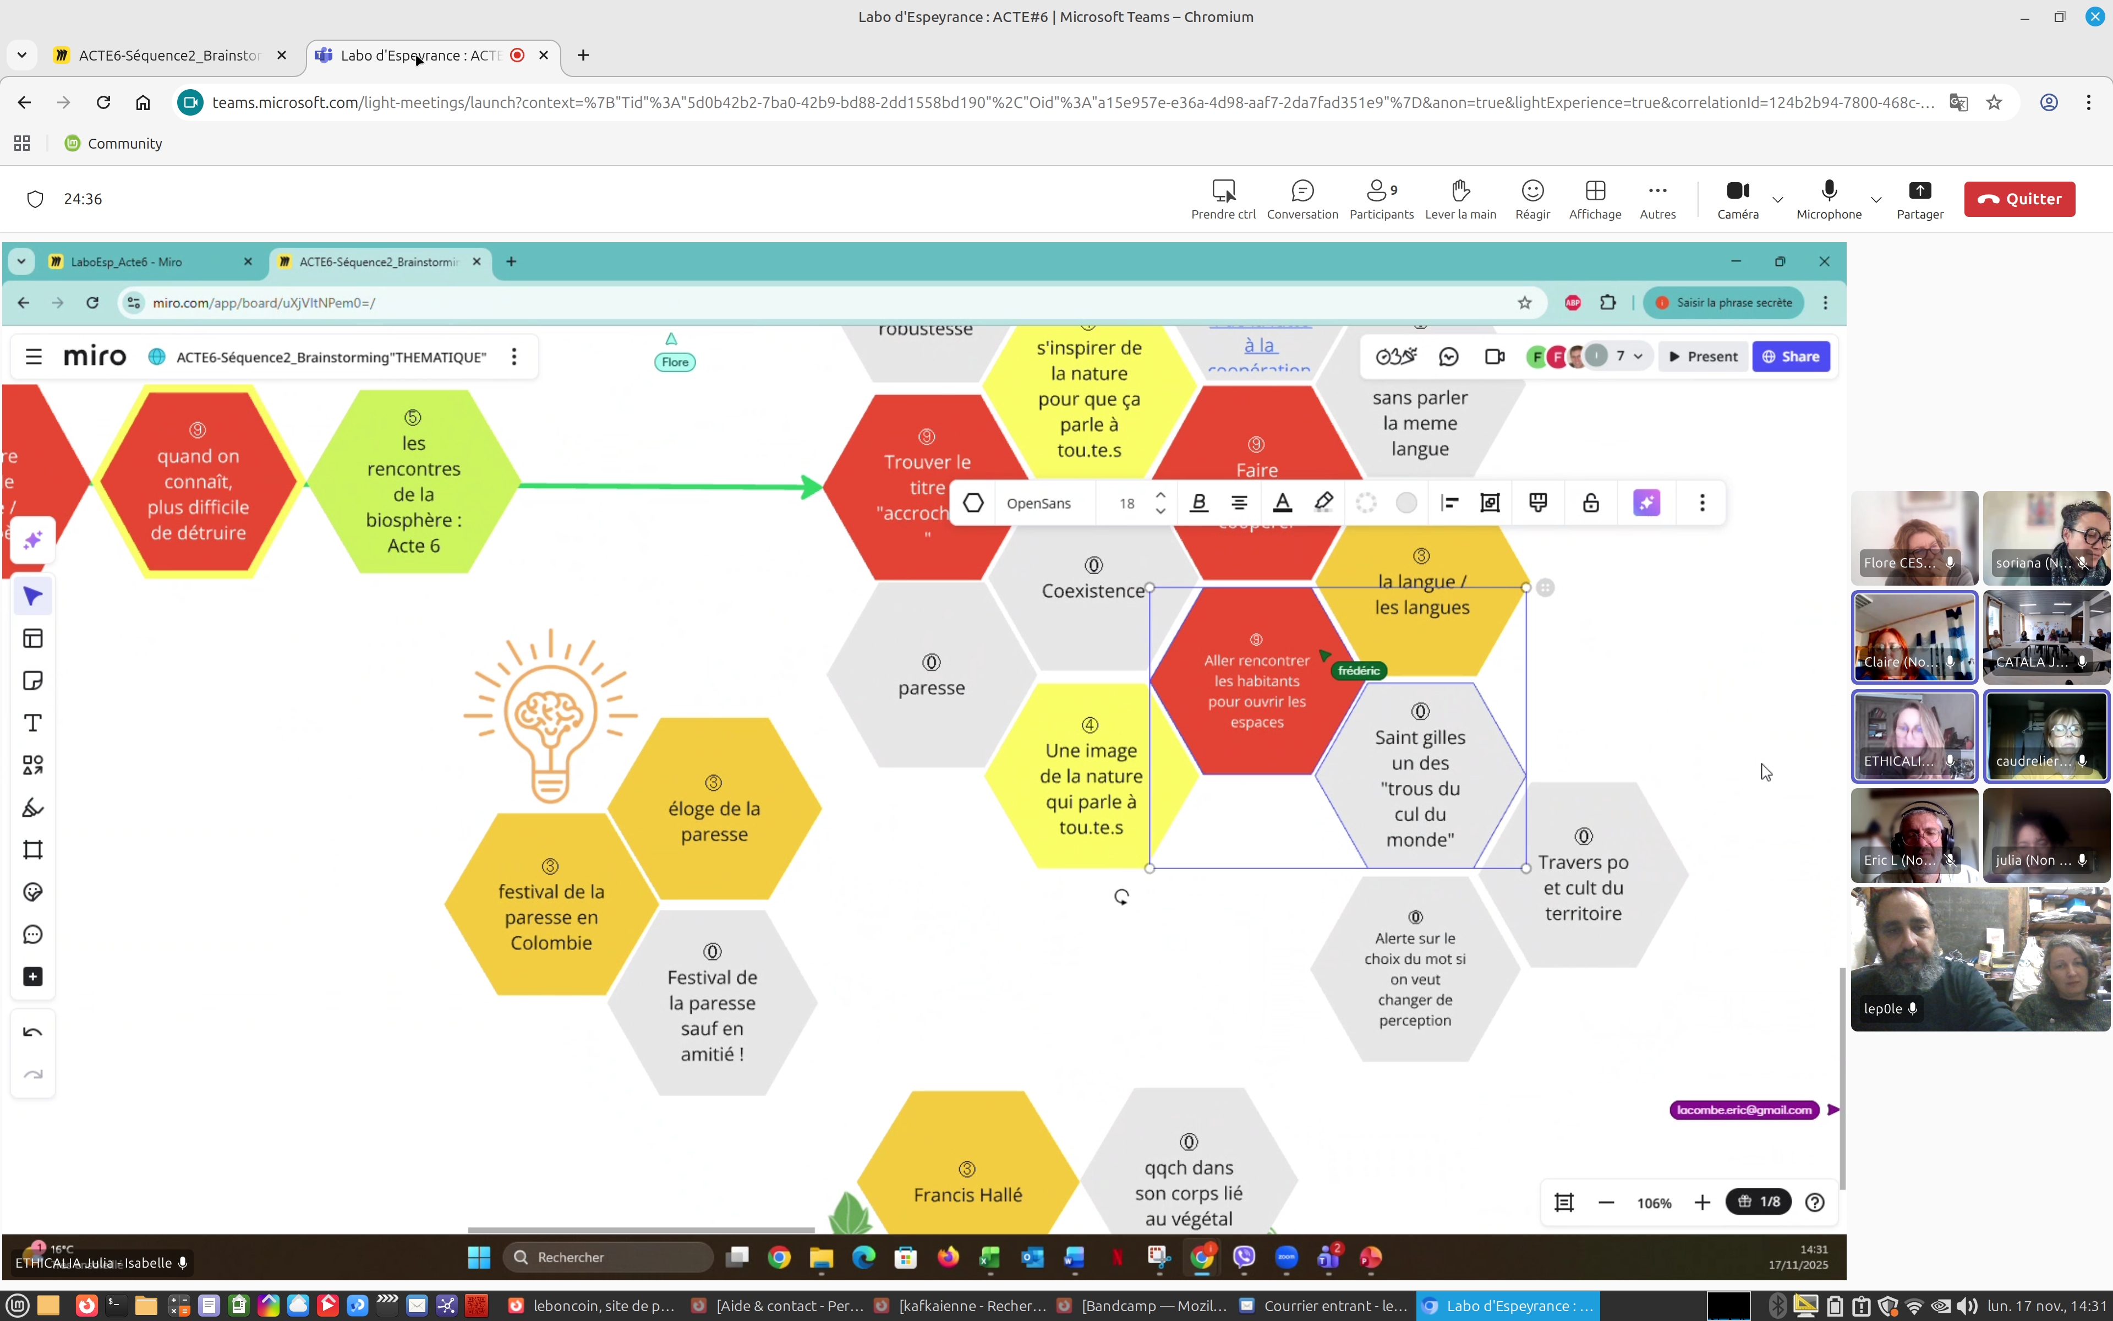Toggle the Teams microphone mute
The image size is (2113, 1321).
point(1829,199)
